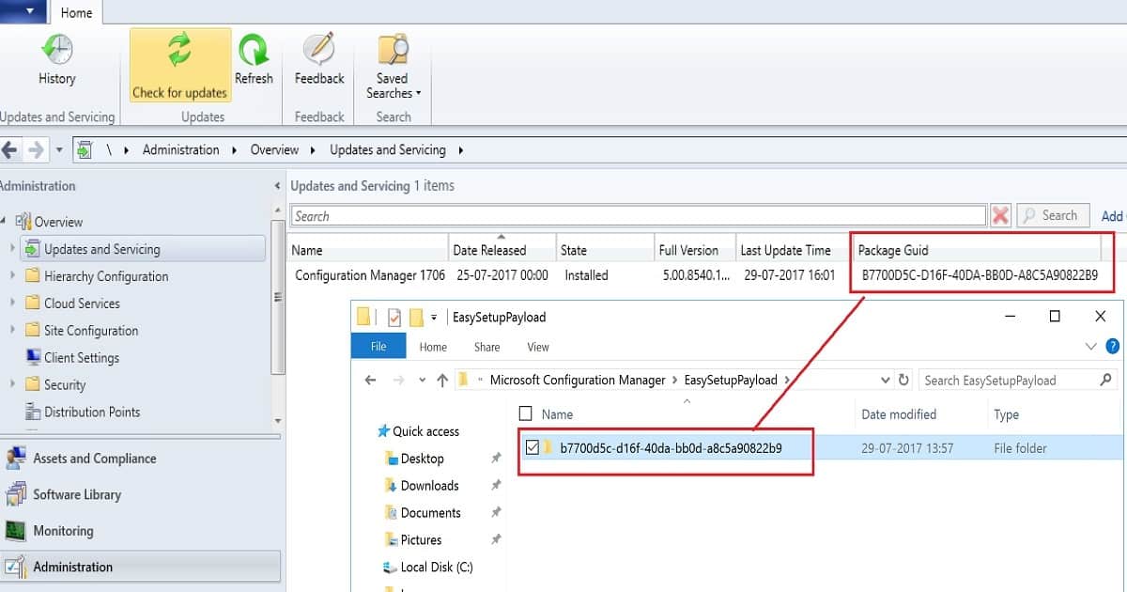Expand the Explorer ribbon chevron
Screen dimensions: 1127x592
tap(1091, 347)
